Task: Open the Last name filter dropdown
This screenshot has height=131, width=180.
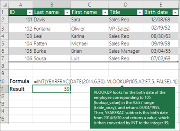Action: pos(67,12)
